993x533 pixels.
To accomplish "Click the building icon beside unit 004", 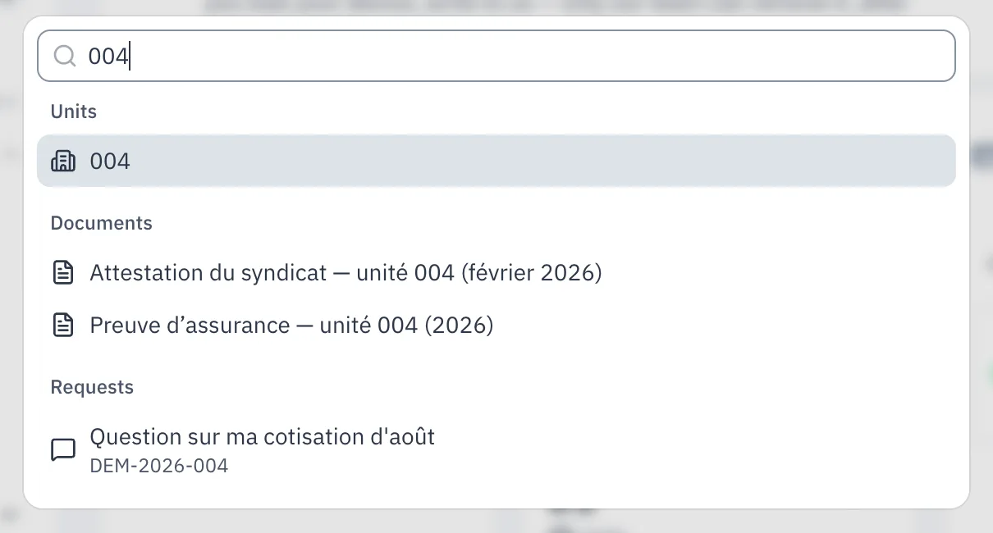I will pos(63,162).
